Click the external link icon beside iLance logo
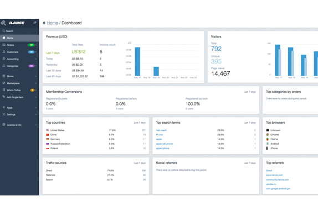 (35, 23)
